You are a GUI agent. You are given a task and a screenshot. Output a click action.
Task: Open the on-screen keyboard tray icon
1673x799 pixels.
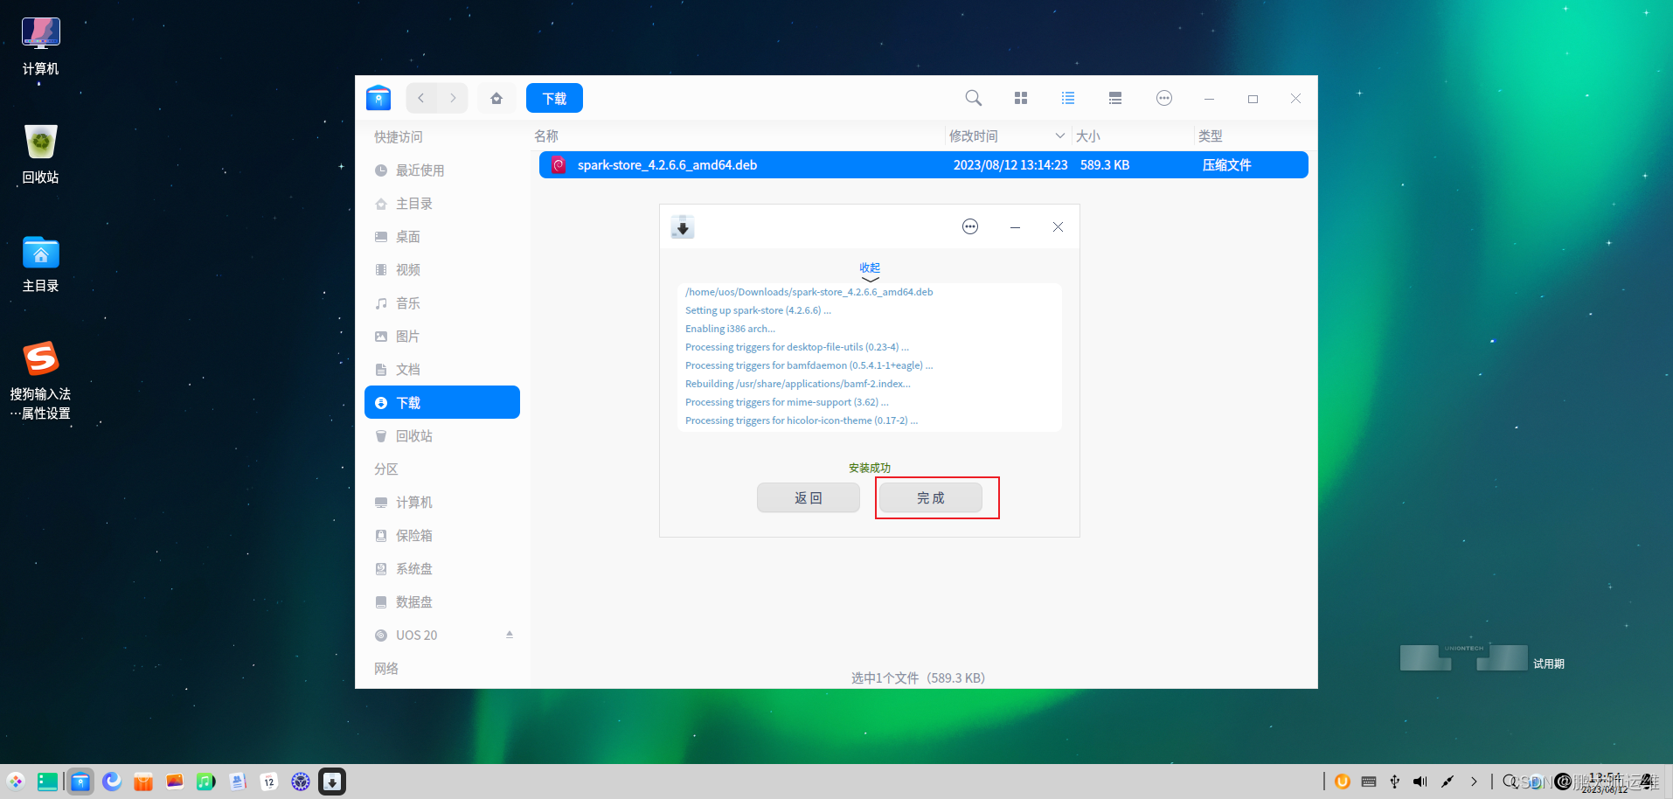click(1369, 782)
